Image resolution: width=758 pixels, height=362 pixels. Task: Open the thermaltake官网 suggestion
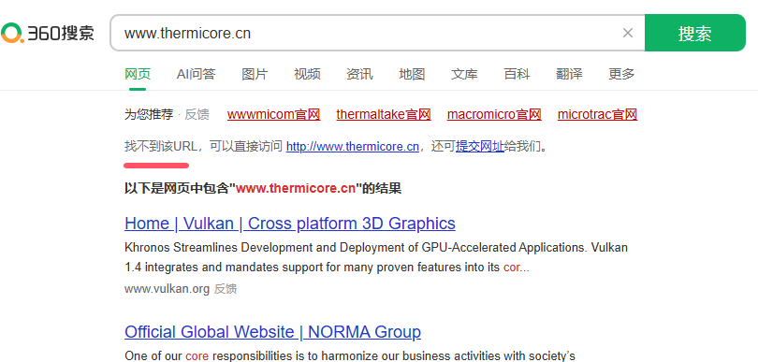coord(384,114)
